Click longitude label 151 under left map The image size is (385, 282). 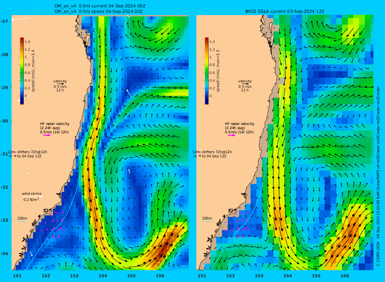click(17, 276)
